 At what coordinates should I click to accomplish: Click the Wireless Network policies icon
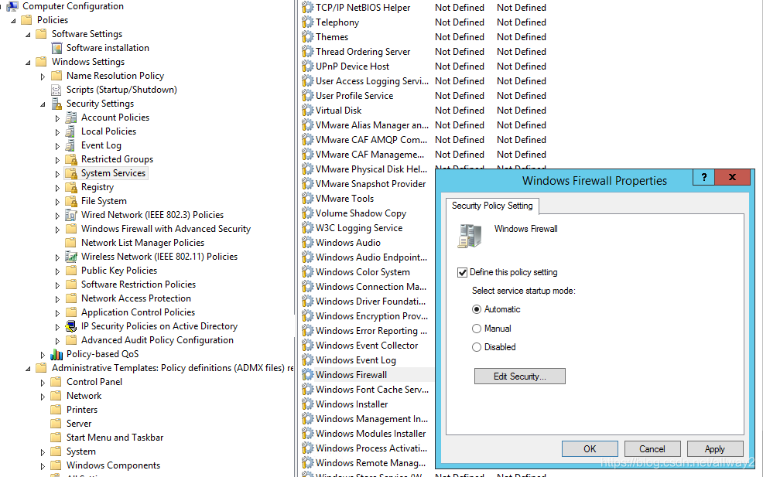click(71, 257)
